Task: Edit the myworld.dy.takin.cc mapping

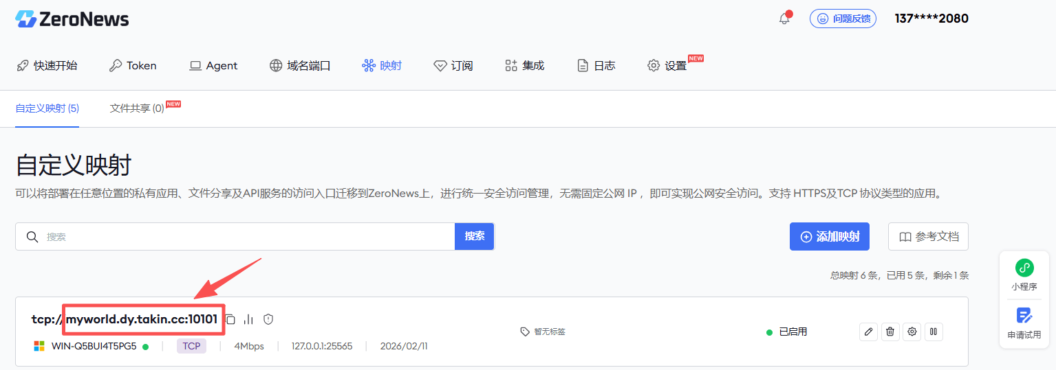Action: (869, 332)
